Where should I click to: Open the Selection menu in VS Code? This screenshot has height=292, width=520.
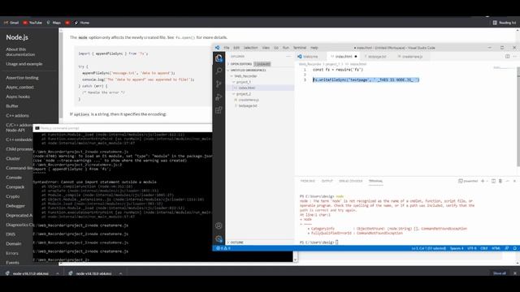point(251,48)
